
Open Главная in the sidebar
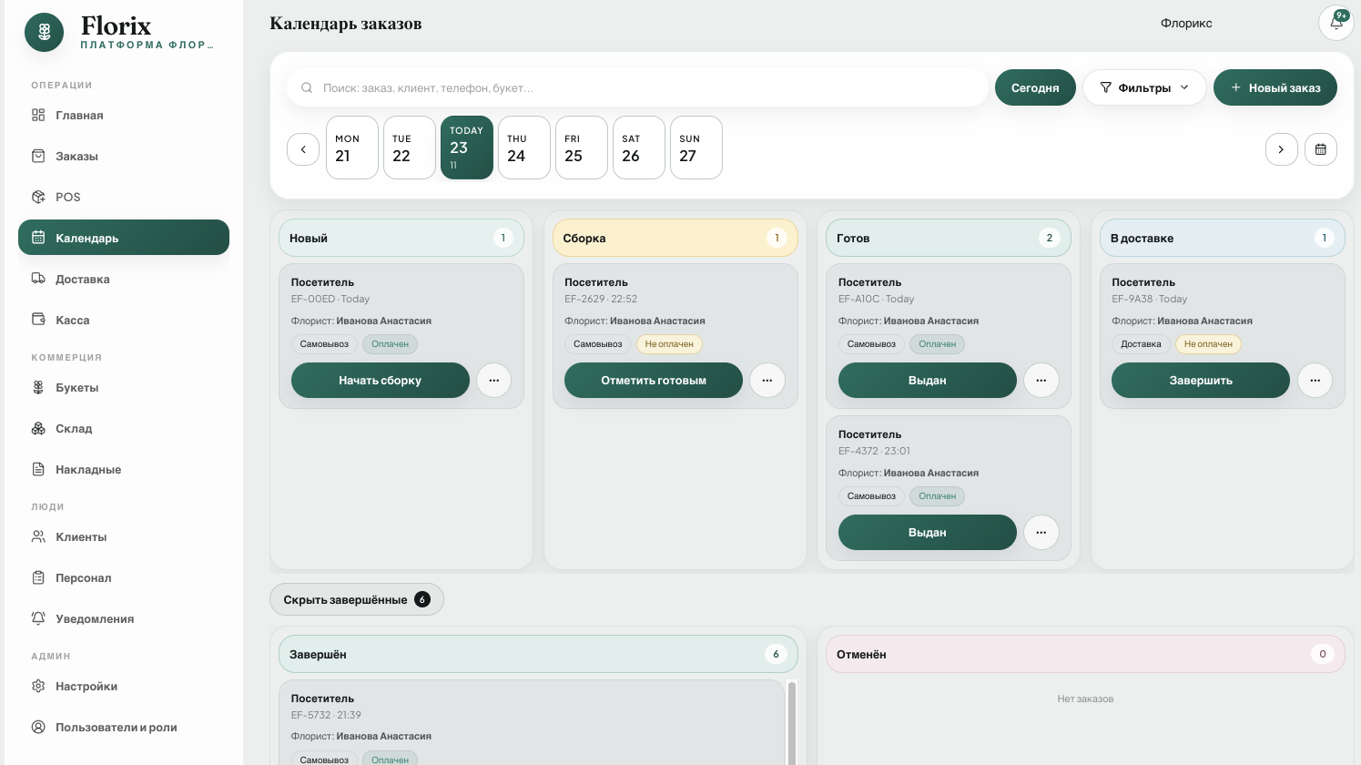[x=124, y=116]
